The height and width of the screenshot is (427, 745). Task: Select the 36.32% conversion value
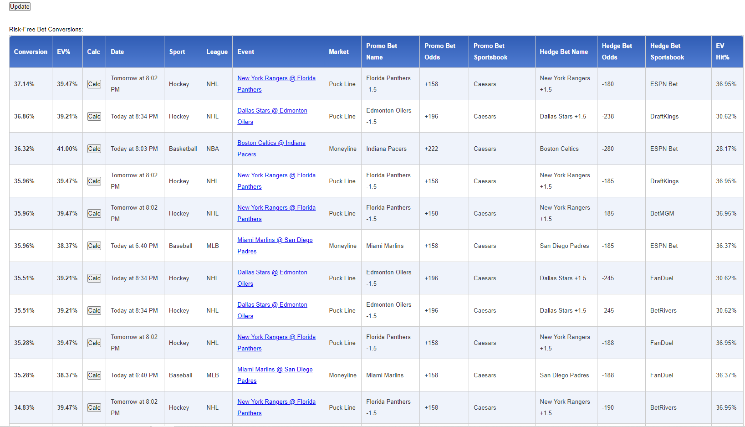24,149
